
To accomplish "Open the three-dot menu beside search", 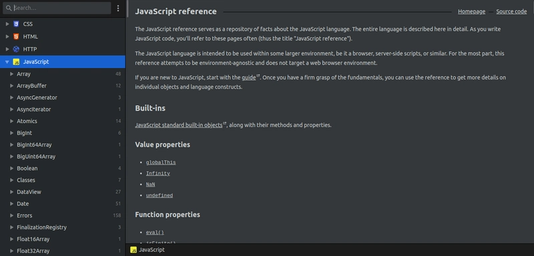I will click(118, 8).
